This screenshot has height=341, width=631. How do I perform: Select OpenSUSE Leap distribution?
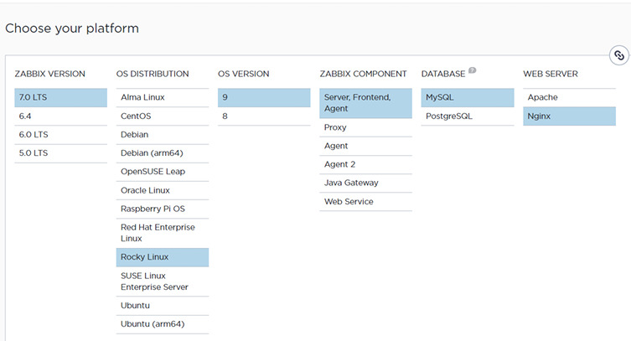tap(163, 172)
